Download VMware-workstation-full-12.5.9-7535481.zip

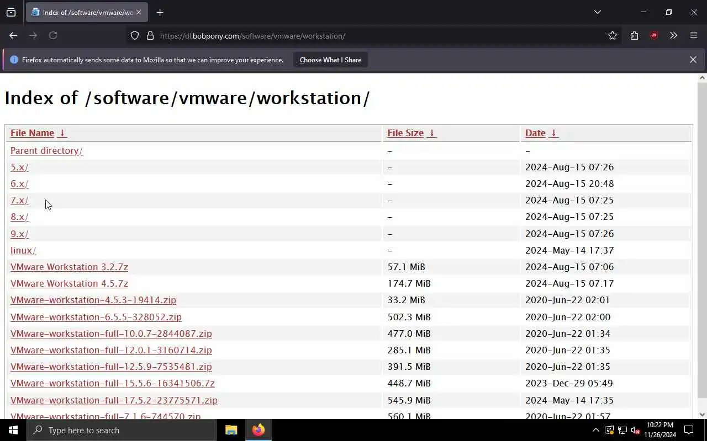pyautogui.click(x=111, y=367)
